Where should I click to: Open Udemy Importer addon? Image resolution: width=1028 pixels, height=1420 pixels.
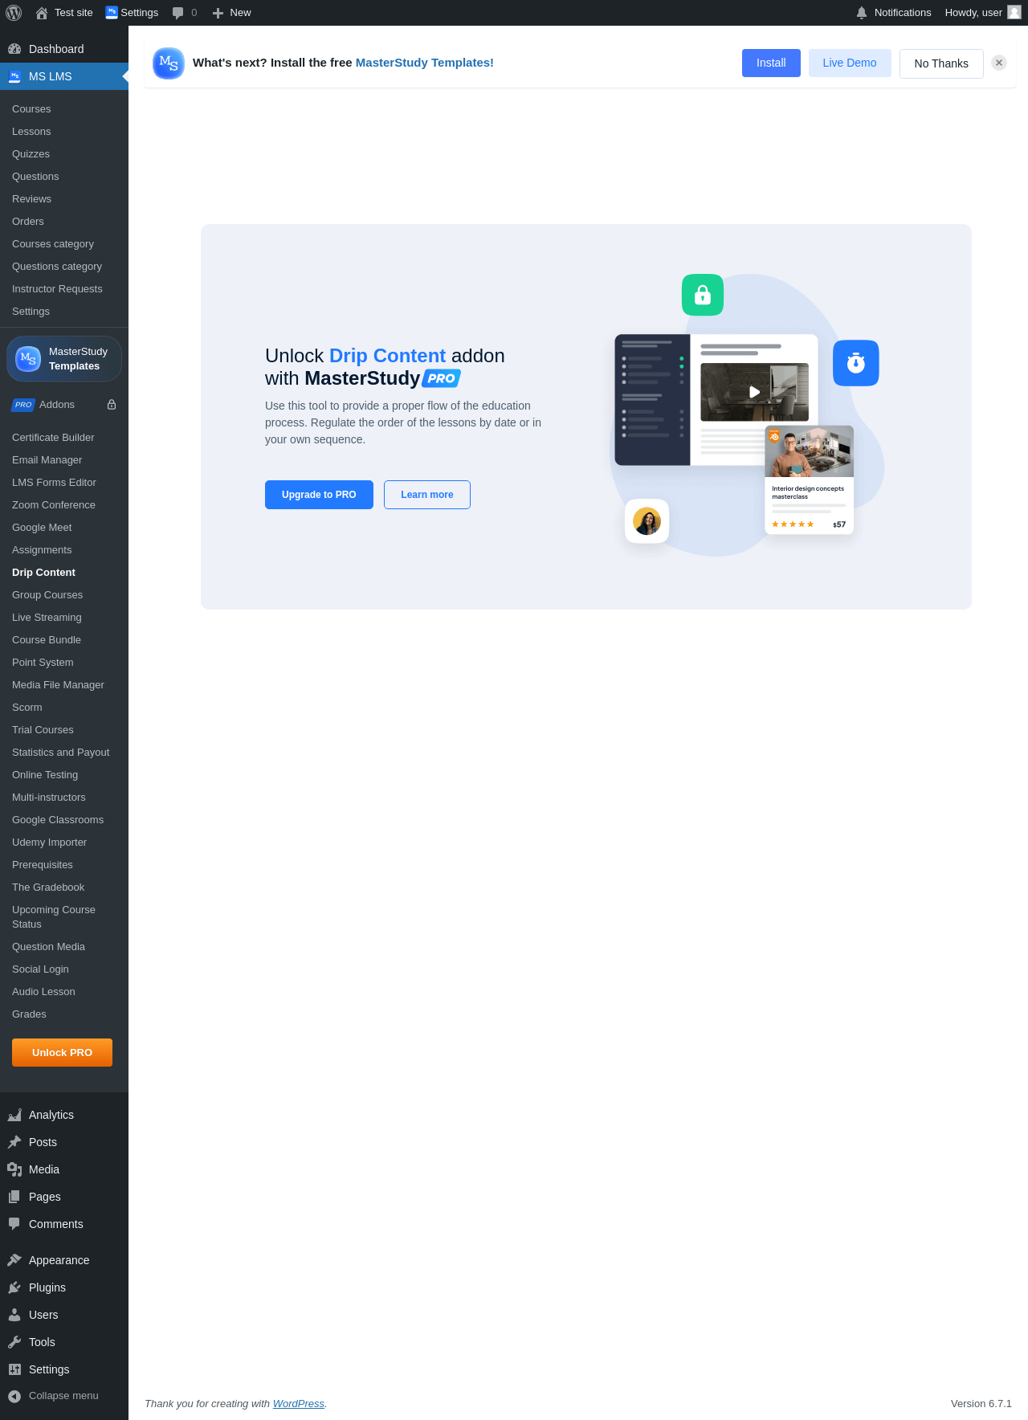[49, 843]
